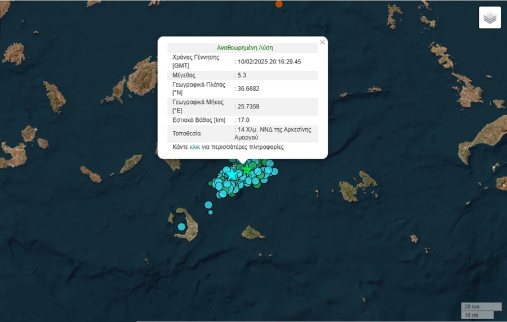Screen dimensions: 507x322
Task: Click the focal depth value 17.0
Action: [243, 120]
